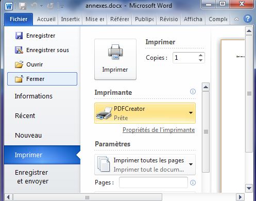Select Enregistrer sous with pencil icon
256x201 pixels.
tap(42, 50)
